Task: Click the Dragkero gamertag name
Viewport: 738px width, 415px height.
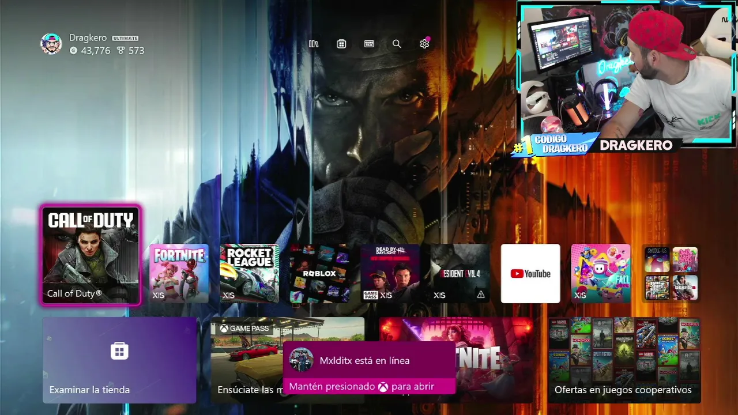Action: pyautogui.click(x=88, y=38)
